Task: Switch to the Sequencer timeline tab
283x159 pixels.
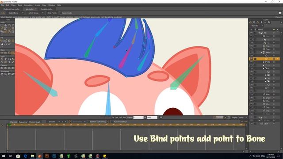Action: (23, 122)
